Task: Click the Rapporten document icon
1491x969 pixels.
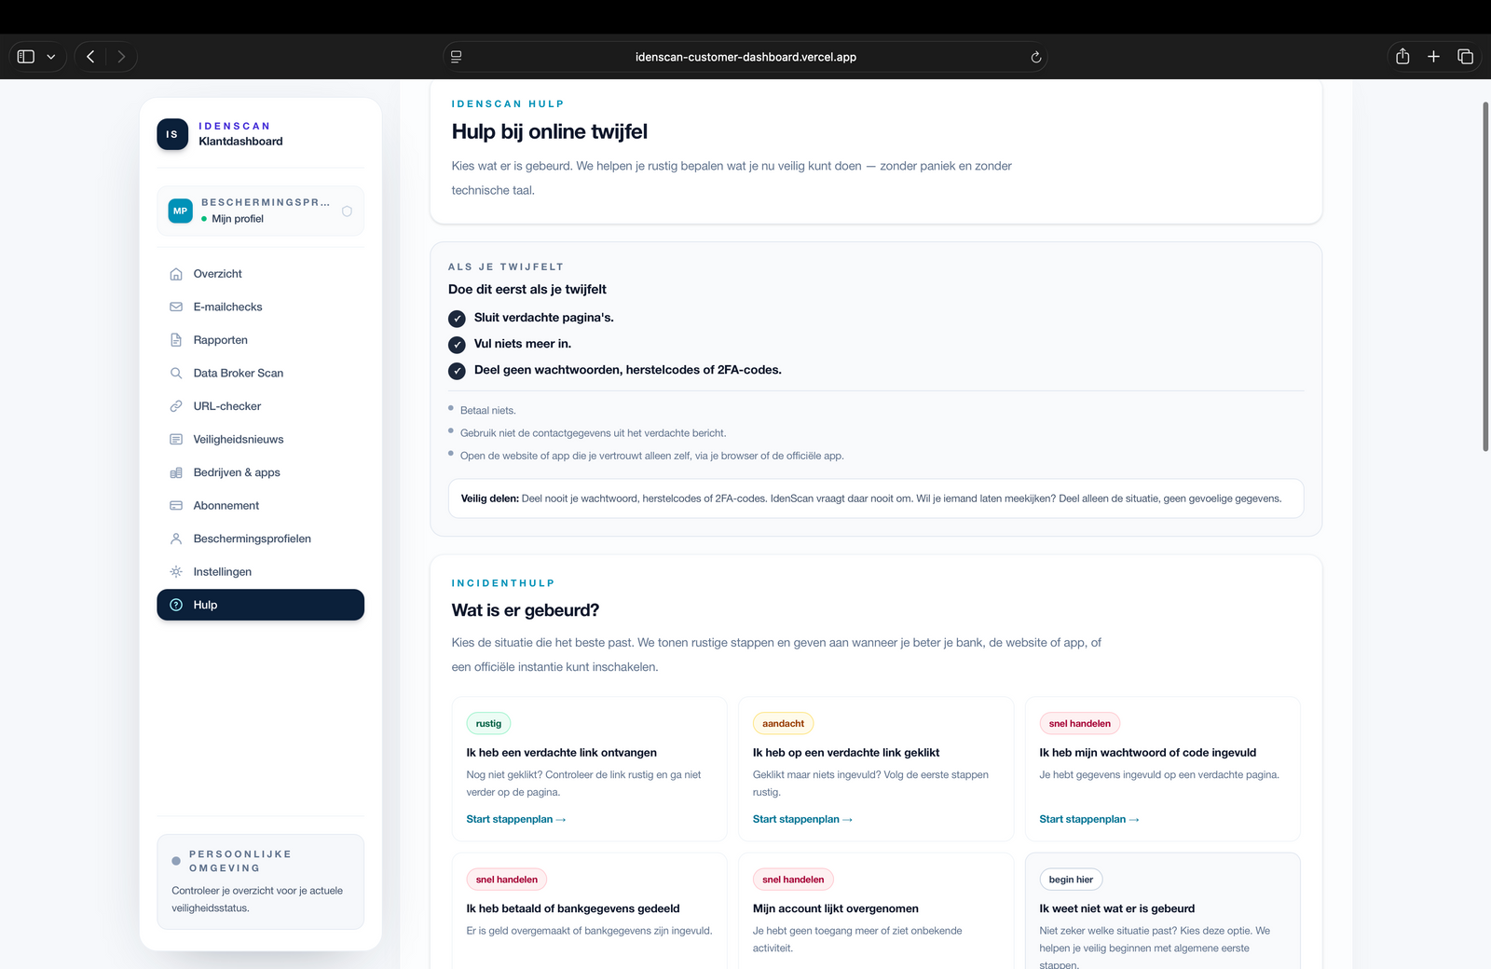Action: point(176,340)
